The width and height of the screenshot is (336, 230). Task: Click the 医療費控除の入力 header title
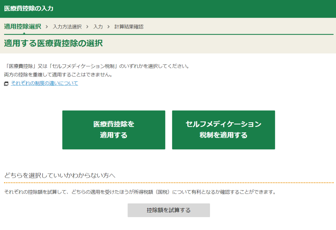(29, 9)
